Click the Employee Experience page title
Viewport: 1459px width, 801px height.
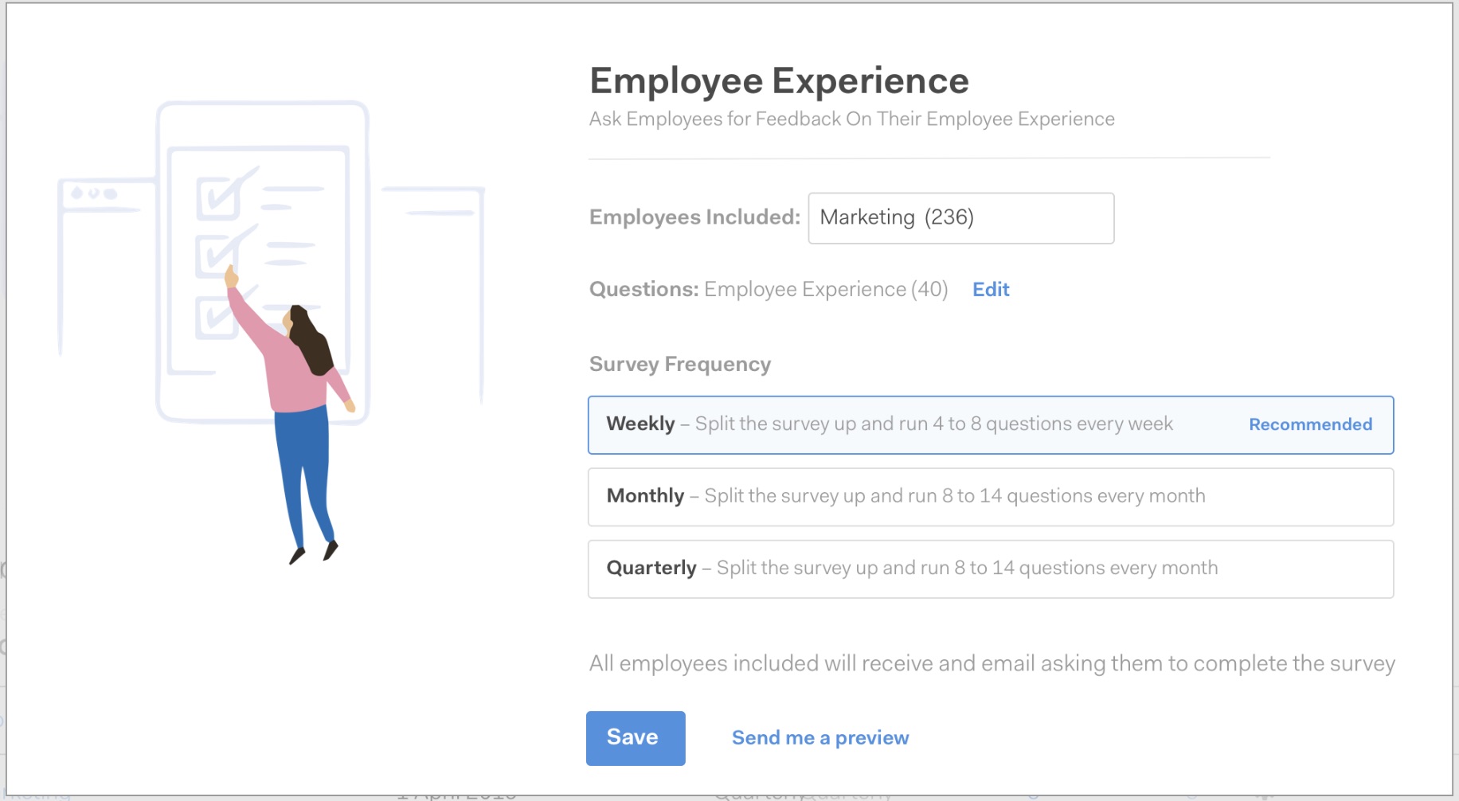[779, 80]
